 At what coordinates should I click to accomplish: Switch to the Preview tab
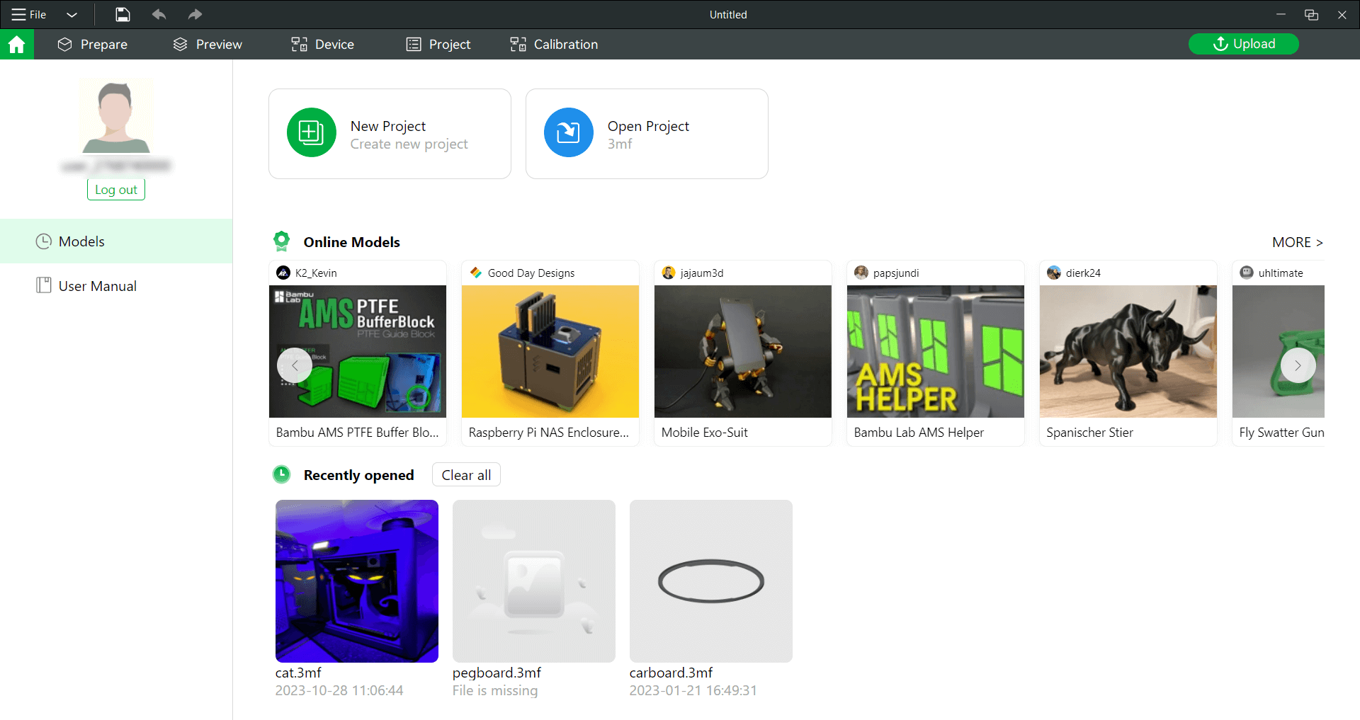(208, 45)
